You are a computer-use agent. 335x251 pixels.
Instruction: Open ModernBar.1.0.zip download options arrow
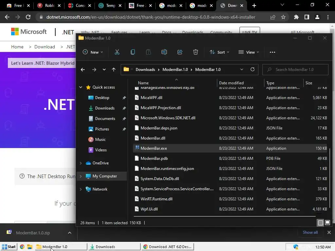pos(70,233)
